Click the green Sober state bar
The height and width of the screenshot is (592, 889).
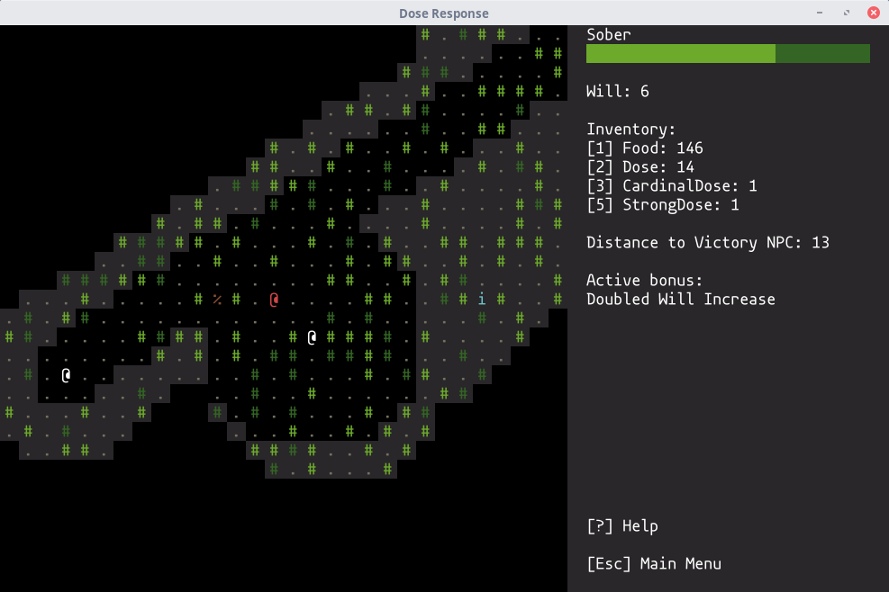coord(728,54)
